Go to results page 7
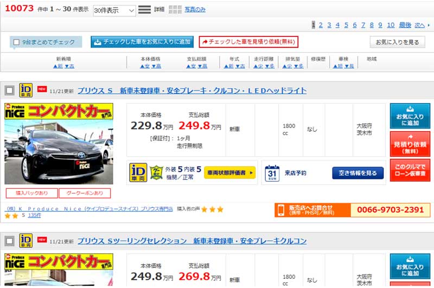 [x=363, y=25]
